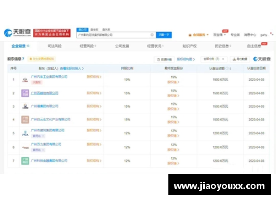Open 股权链 link in row 5
The width and height of the screenshot is (276, 200).
173,136
